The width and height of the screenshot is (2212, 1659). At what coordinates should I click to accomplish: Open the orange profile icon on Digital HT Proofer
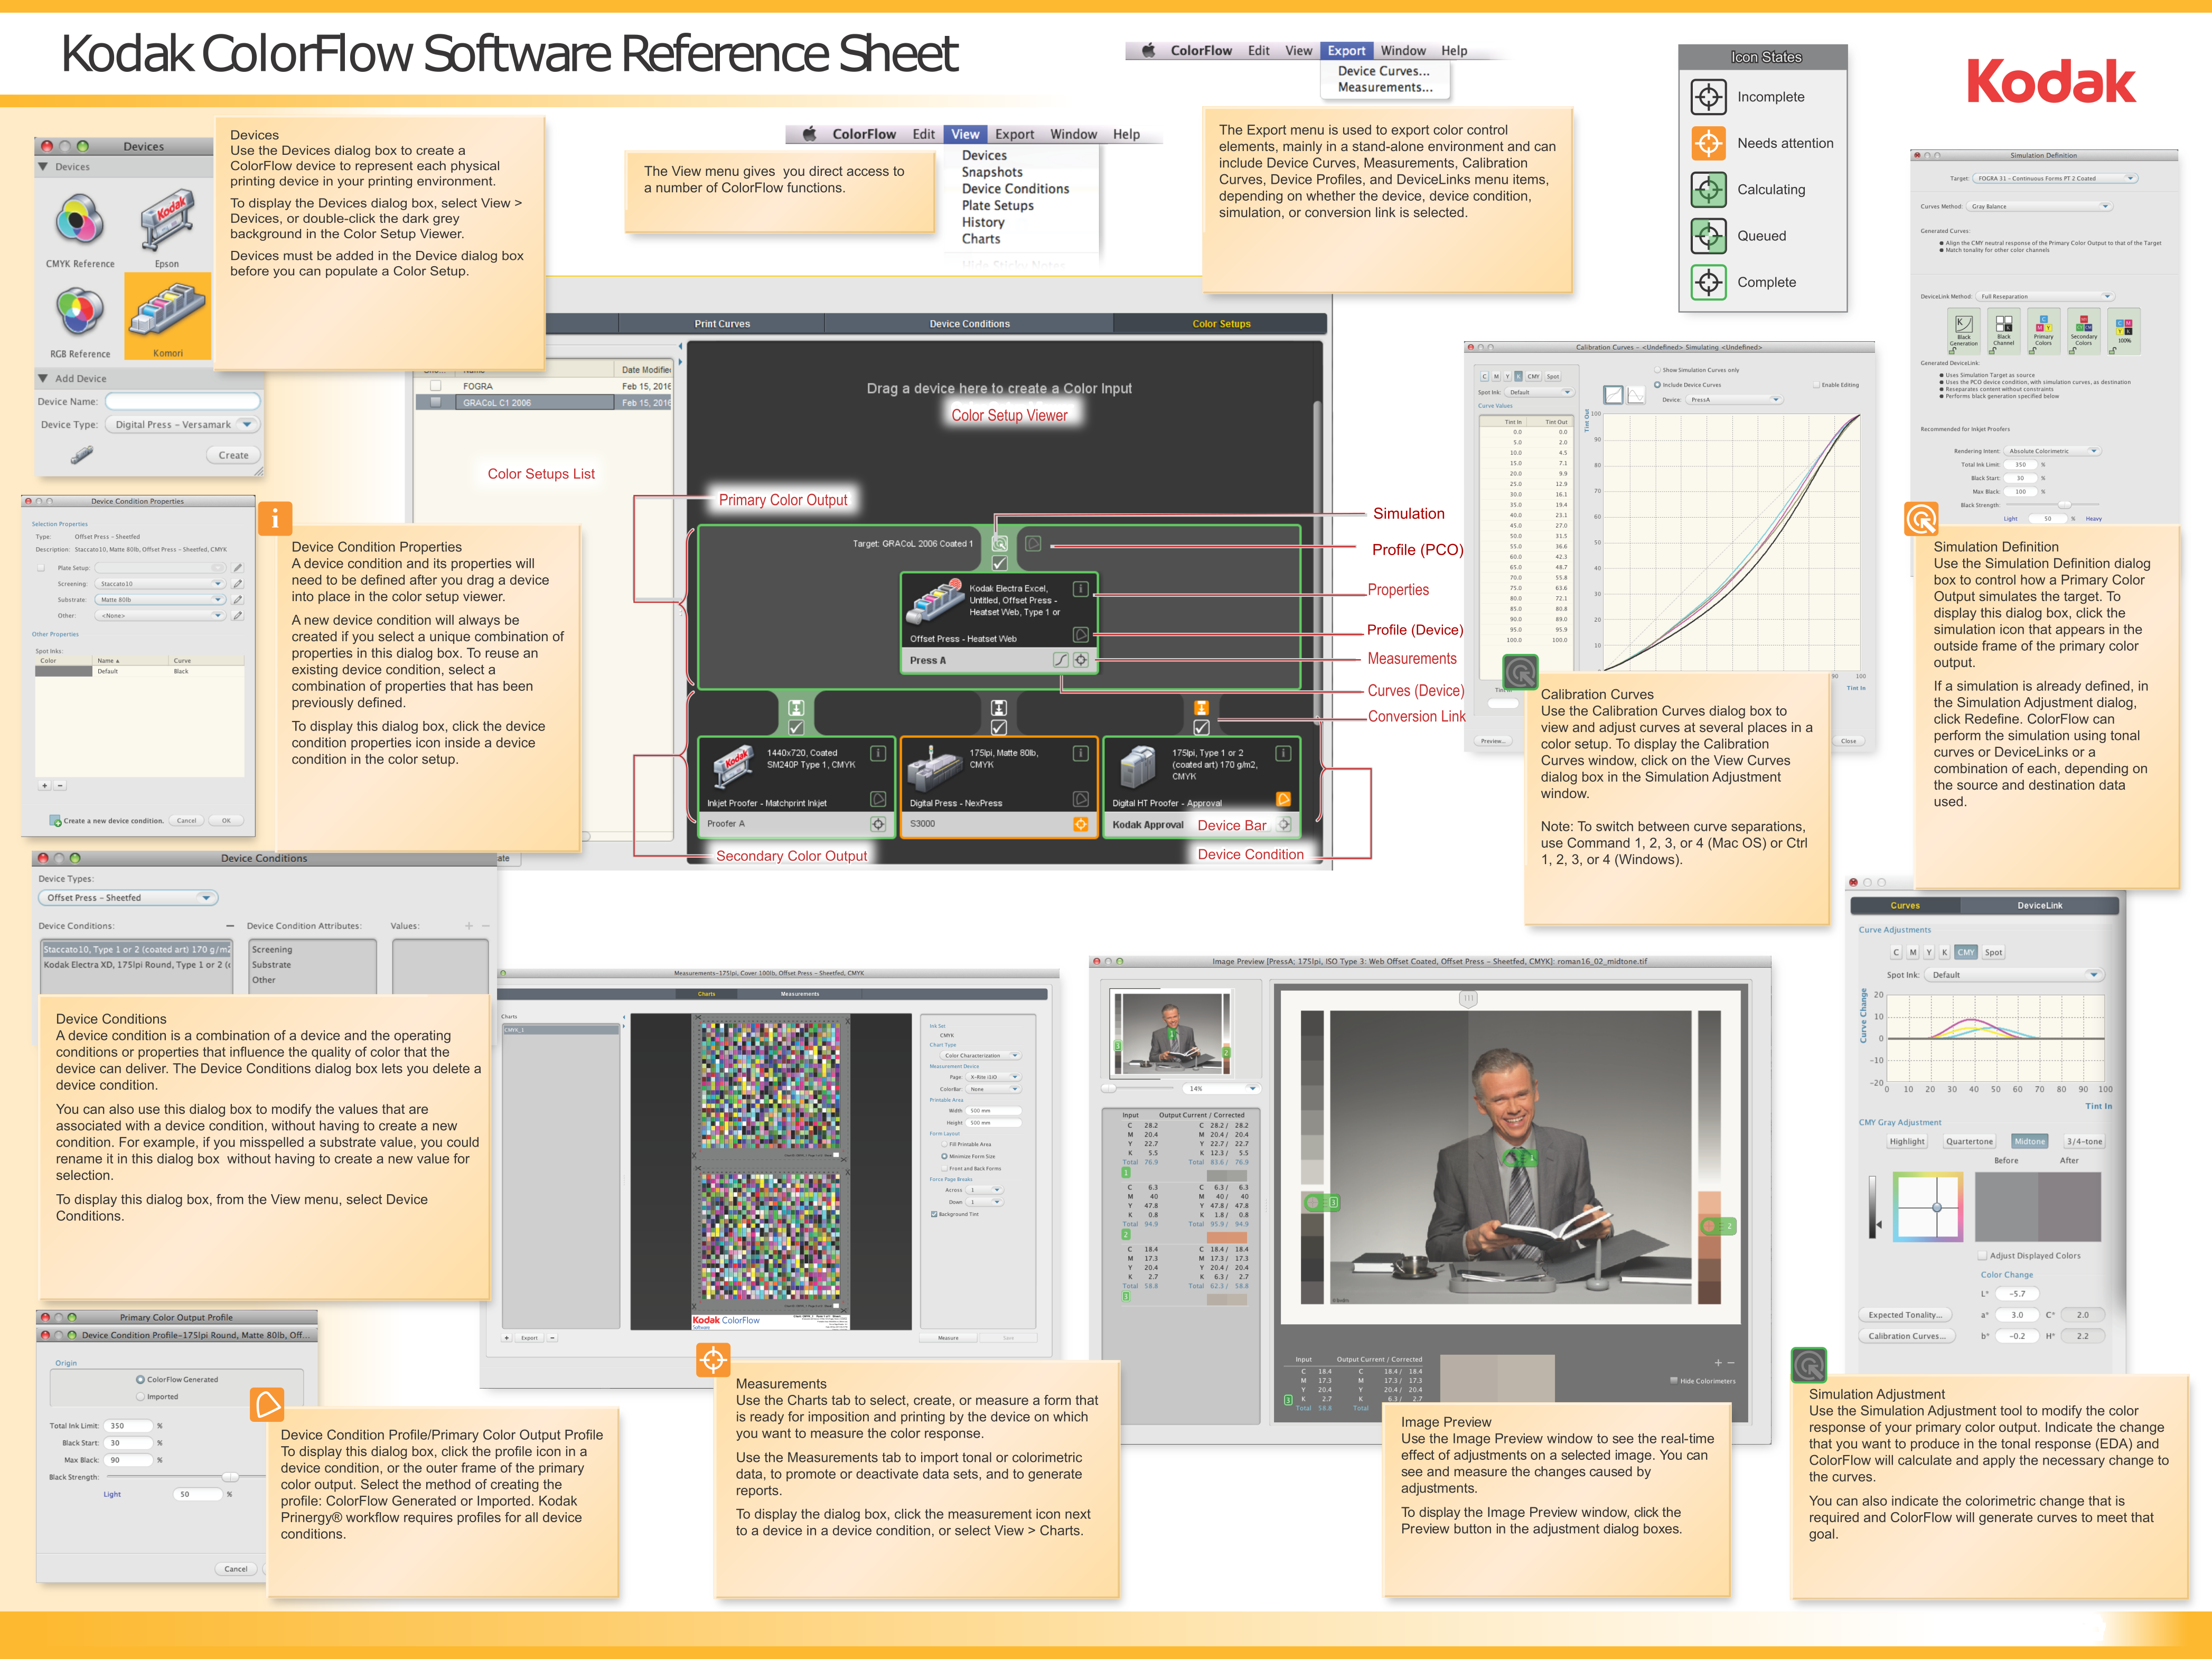1283,799
